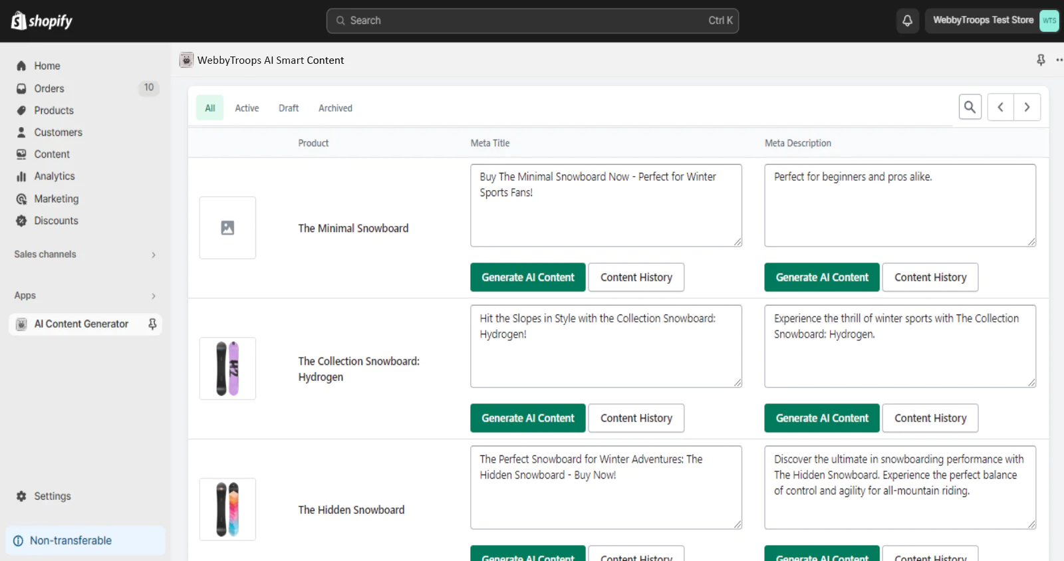The height and width of the screenshot is (561, 1064).
Task: Open the WebbyTroops Test Store menu
Action: point(992,21)
